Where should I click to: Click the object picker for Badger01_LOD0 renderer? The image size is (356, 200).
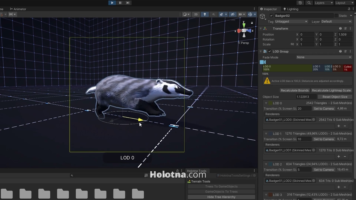[x=313, y=120]
